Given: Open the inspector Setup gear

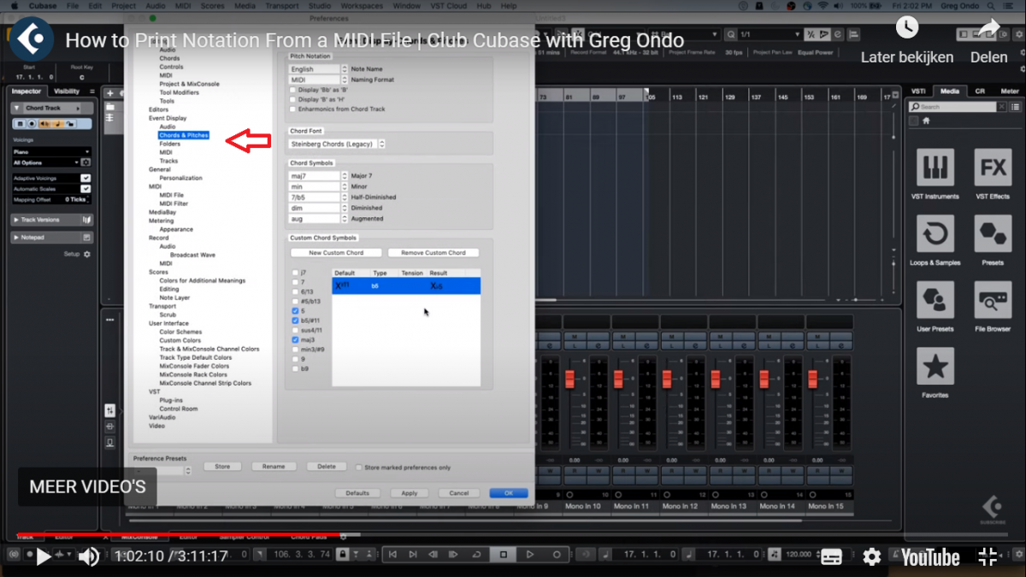Looking at the screenshot, I should click(x=86, y=254).
